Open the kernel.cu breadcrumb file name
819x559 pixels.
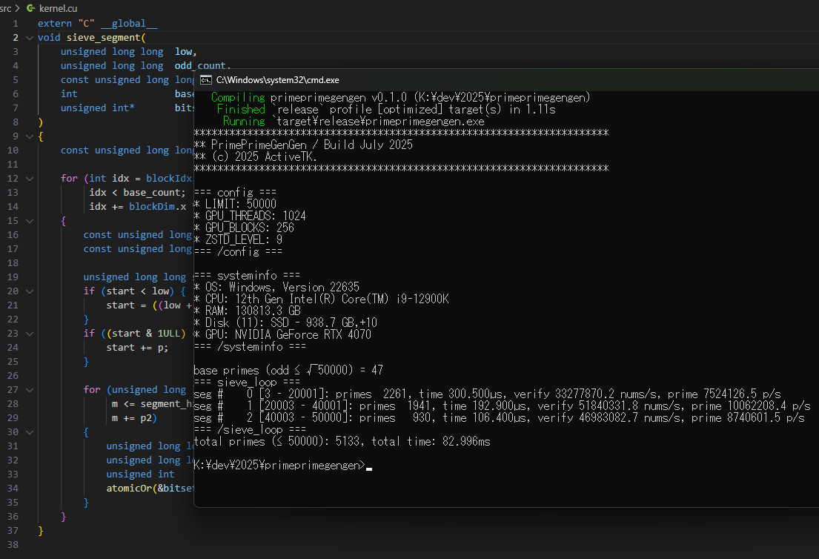tap(57, 7)
